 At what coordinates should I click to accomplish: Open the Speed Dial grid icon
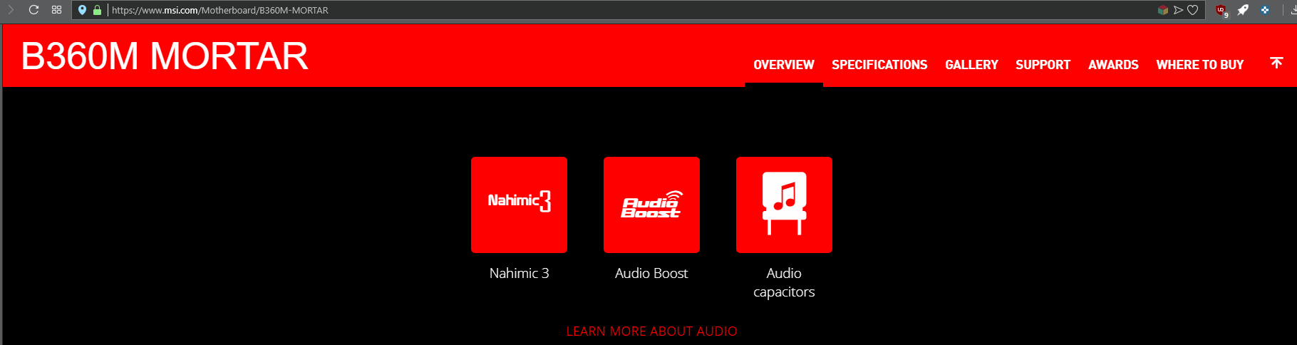(x=57, y=10)
